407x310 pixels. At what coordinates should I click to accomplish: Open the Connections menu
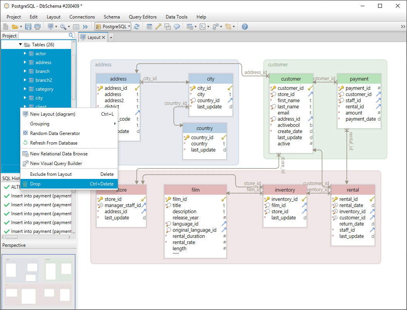click(82, 17)
